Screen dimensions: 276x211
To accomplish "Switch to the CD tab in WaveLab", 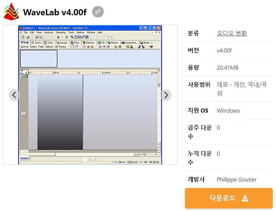I will [x=101, y=43].
